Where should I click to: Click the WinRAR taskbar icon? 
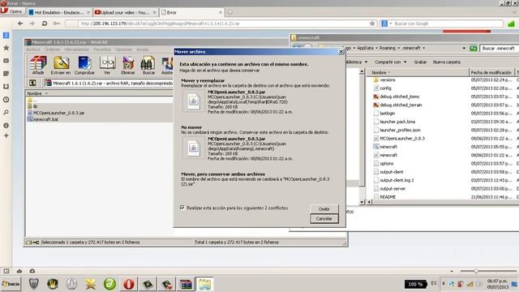[x=186, y=284]
